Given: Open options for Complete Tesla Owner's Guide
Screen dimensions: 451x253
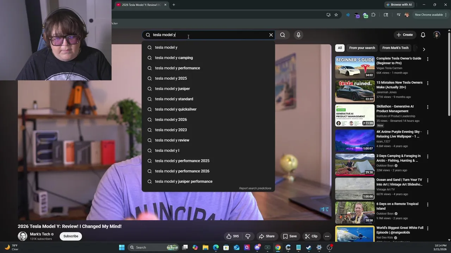Looking at the screenshot, I should click(428, 59).
